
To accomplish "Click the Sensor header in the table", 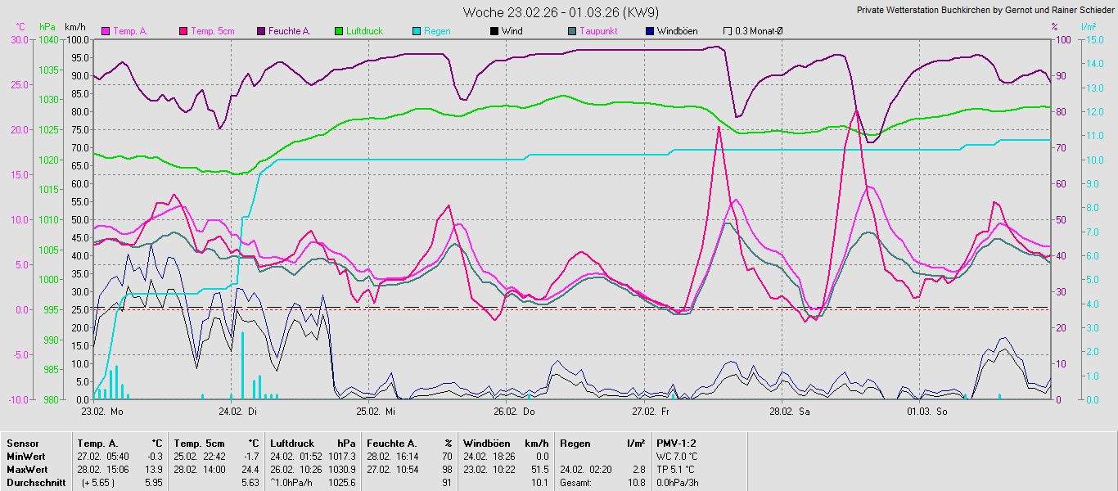I will [22, 443].
